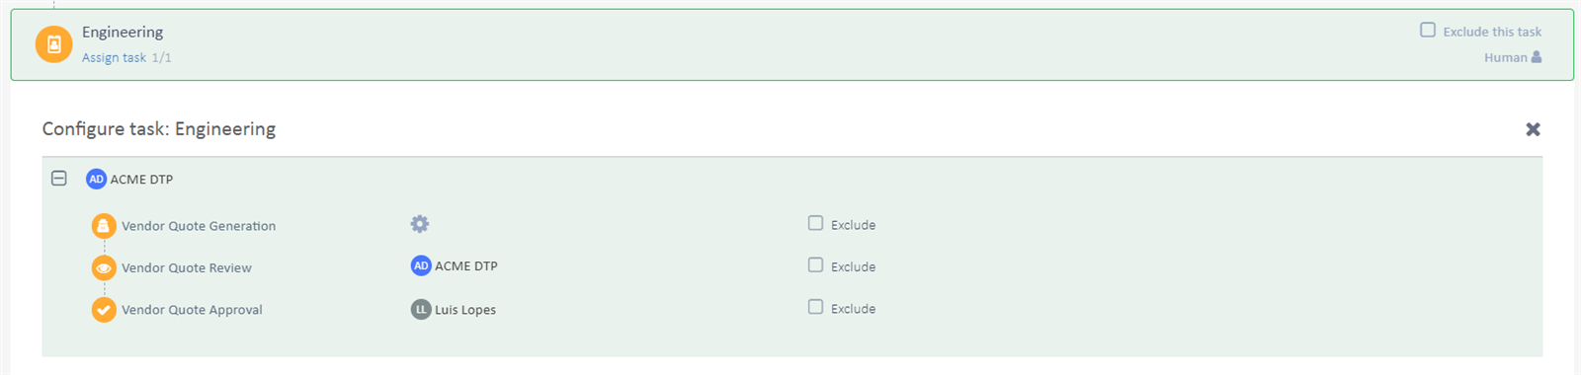
Task: Check Exclude for Vendor Quote Generation
Action: pos(815,223)
